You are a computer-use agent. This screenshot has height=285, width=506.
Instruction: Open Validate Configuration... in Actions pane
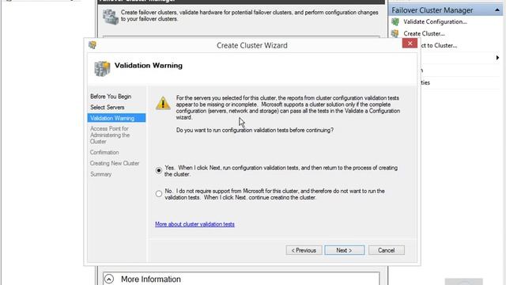pos(435,21)
